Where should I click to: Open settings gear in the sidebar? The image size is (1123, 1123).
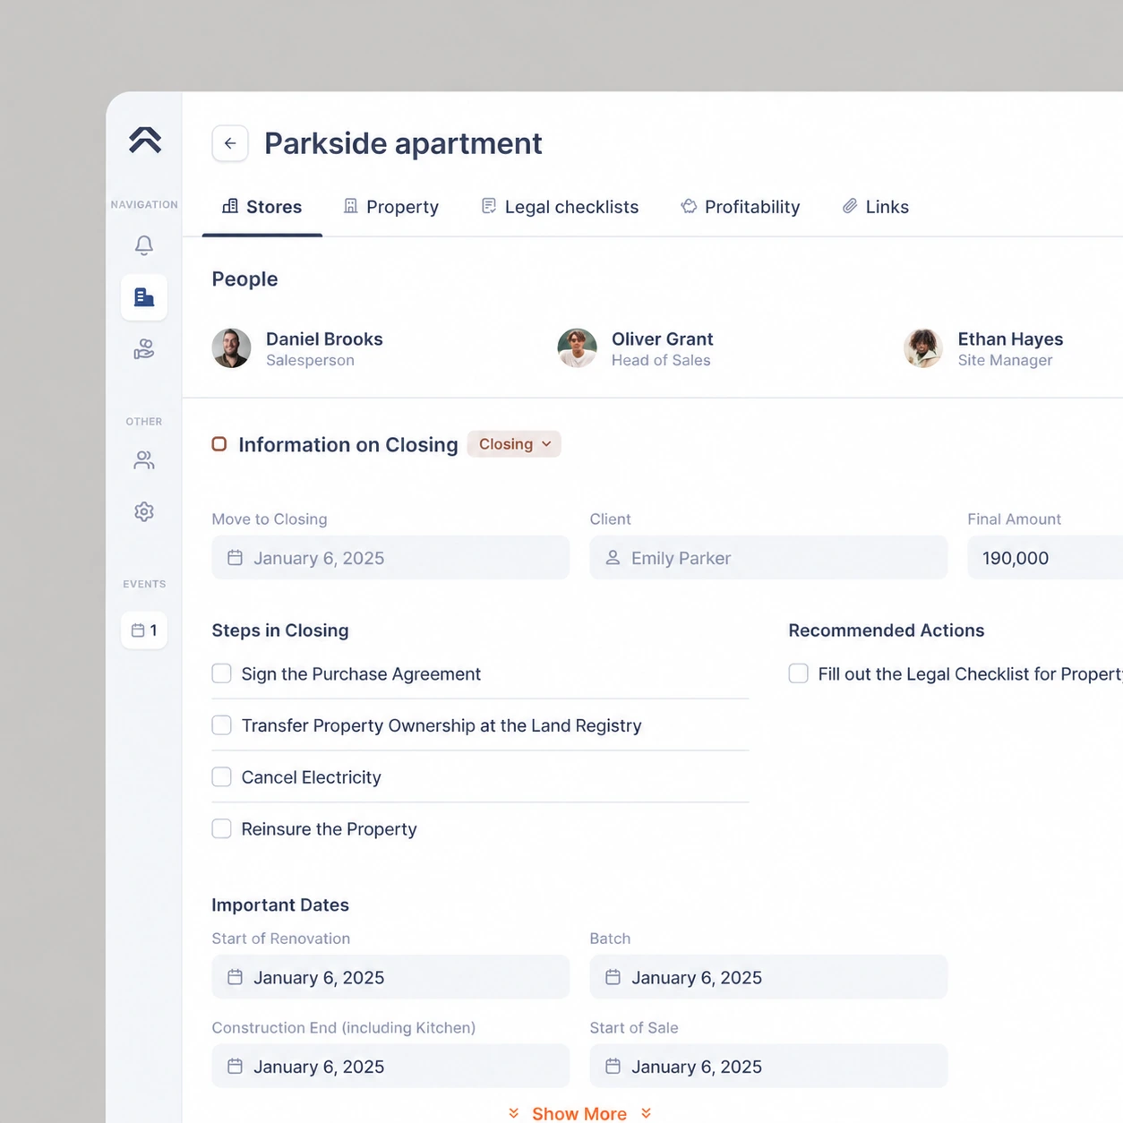[x=144, y=511]
